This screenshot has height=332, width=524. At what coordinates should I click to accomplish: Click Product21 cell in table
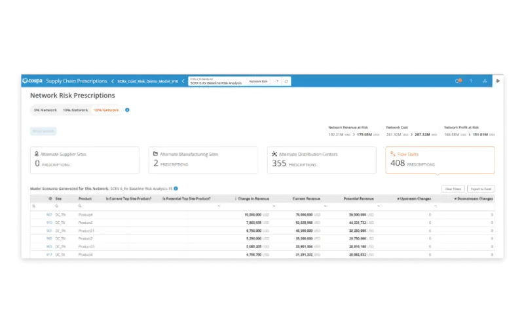click(x=86, y=231)
